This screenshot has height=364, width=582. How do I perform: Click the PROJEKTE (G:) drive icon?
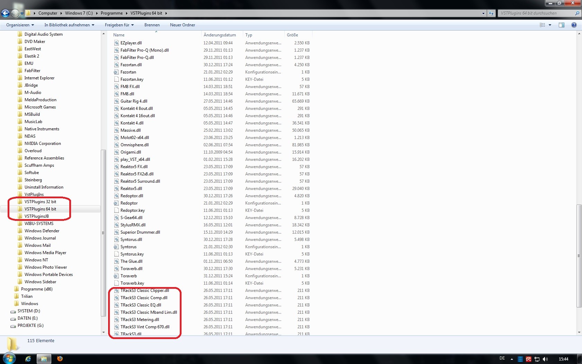(x=13, y=326)
